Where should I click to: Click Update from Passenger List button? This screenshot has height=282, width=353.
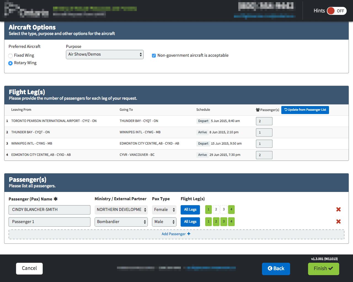click(305, 110)
